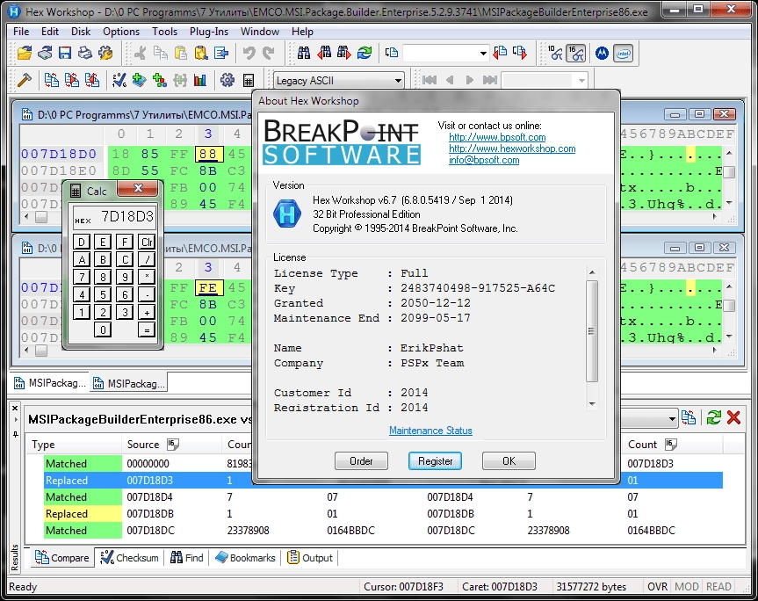
Task: Open the Tools menu
Action: point(164,32)
